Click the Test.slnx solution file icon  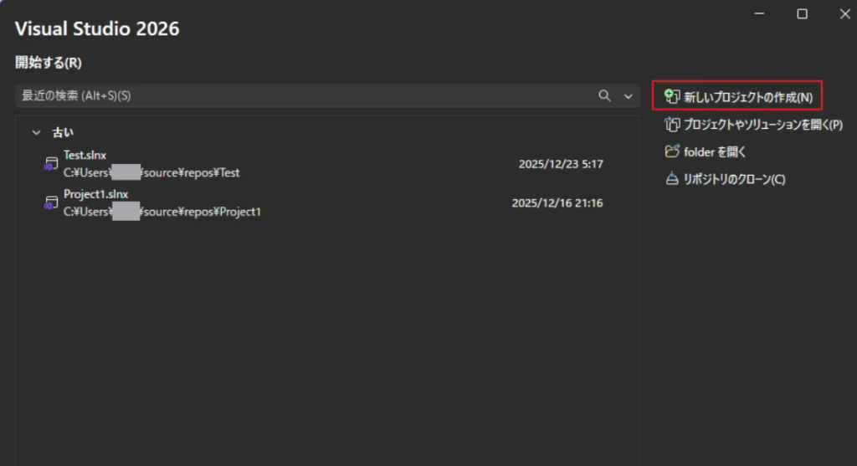[x=51, y=163]
